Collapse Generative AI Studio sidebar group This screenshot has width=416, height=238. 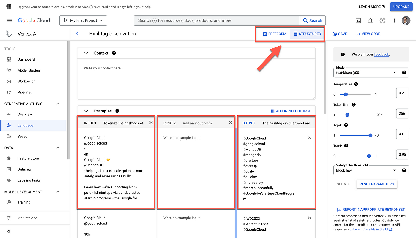pos(58,104)
